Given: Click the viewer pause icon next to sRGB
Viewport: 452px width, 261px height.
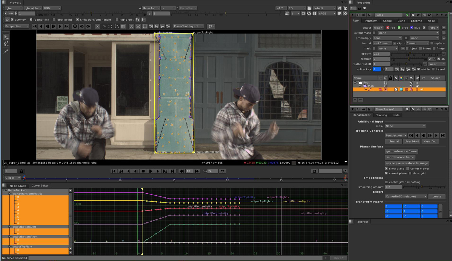Looking at the screenshot, I should click(x=315, y=14).
